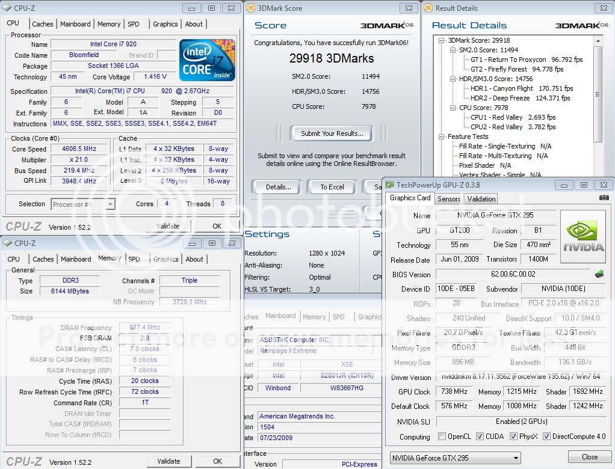Click the Submit Your Results... button

pos(332,133)
